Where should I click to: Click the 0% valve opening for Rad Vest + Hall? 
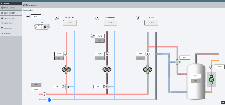58,87
